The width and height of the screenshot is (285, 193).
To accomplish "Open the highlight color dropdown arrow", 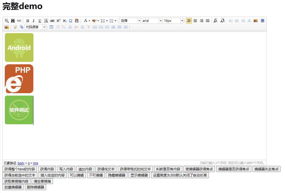I will (x=98, y=21).
